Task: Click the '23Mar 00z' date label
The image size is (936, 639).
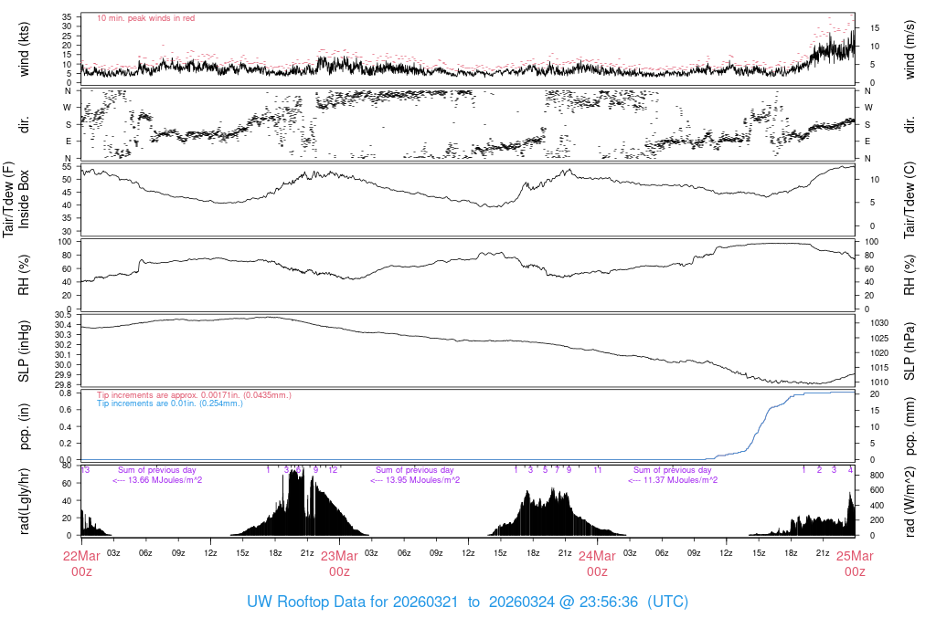Action: tap(339, 563)
